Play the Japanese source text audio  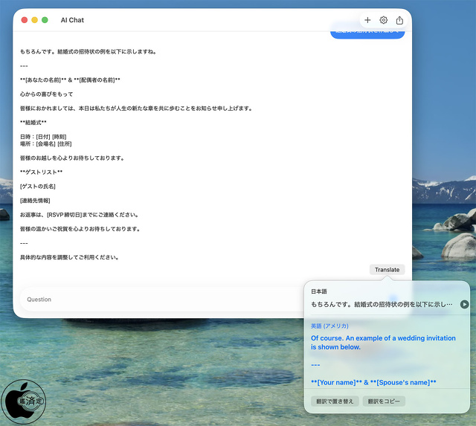[x=464, y=304]
